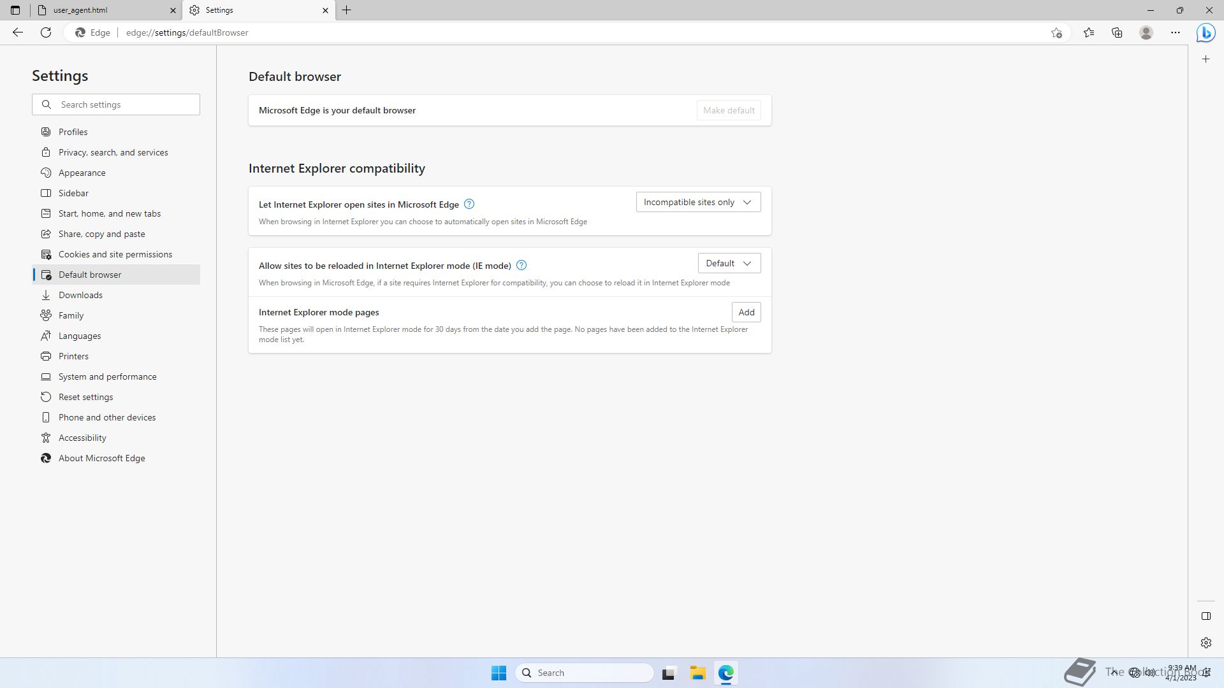
Task: Open Privacy, search, and services settings
Action: (113, 152)
